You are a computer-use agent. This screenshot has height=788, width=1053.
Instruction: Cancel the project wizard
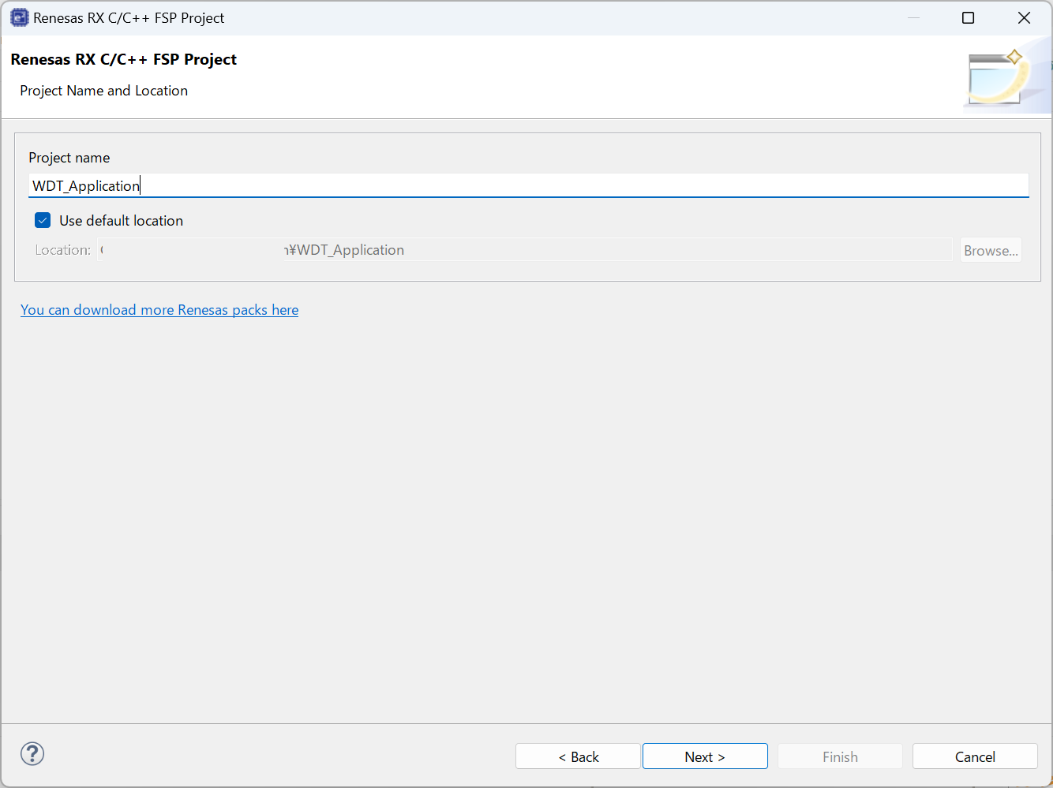(975, 756)
